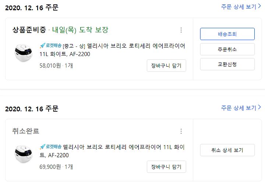
Task: Open product title [중고 - 상] 델리시아 브리오
Action: (x=112, y=50)
